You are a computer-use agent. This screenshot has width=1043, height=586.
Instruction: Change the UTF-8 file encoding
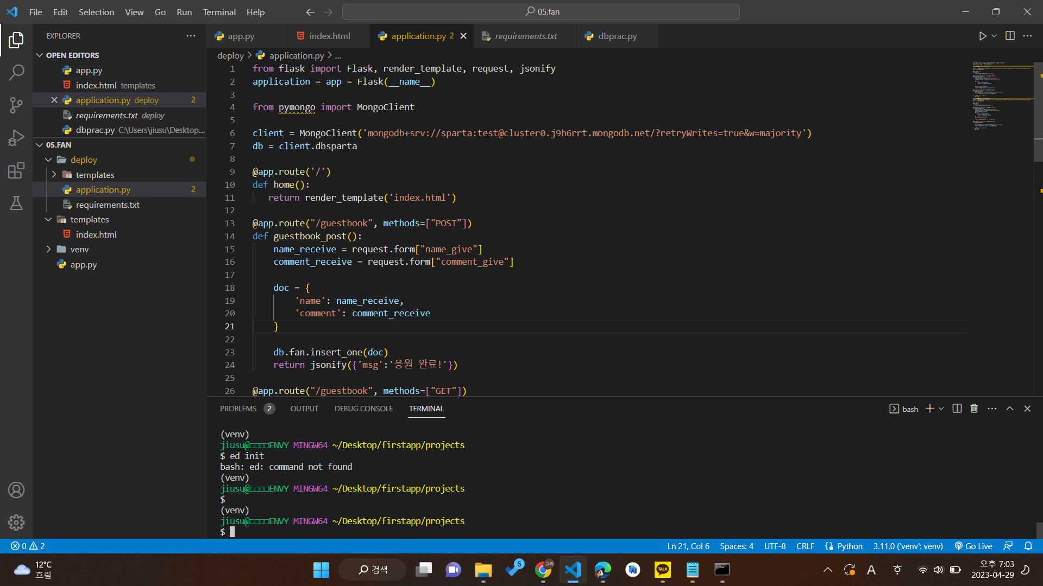click(775, 546)
